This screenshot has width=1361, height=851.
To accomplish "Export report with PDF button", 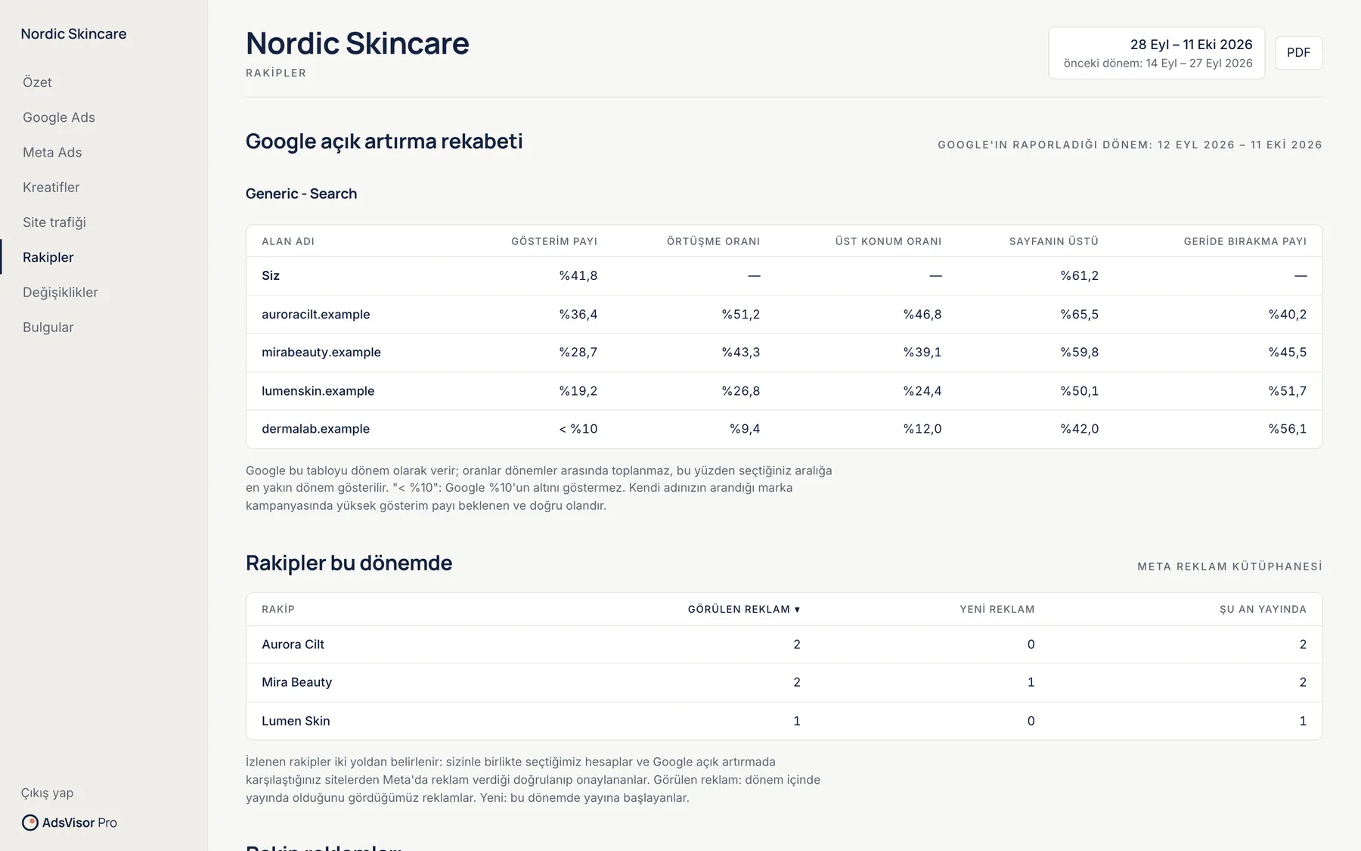I will pyautogui.click(x=1298, y=53).
